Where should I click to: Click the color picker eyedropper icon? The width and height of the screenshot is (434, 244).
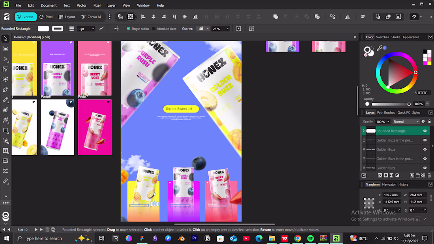coord(380,48)
